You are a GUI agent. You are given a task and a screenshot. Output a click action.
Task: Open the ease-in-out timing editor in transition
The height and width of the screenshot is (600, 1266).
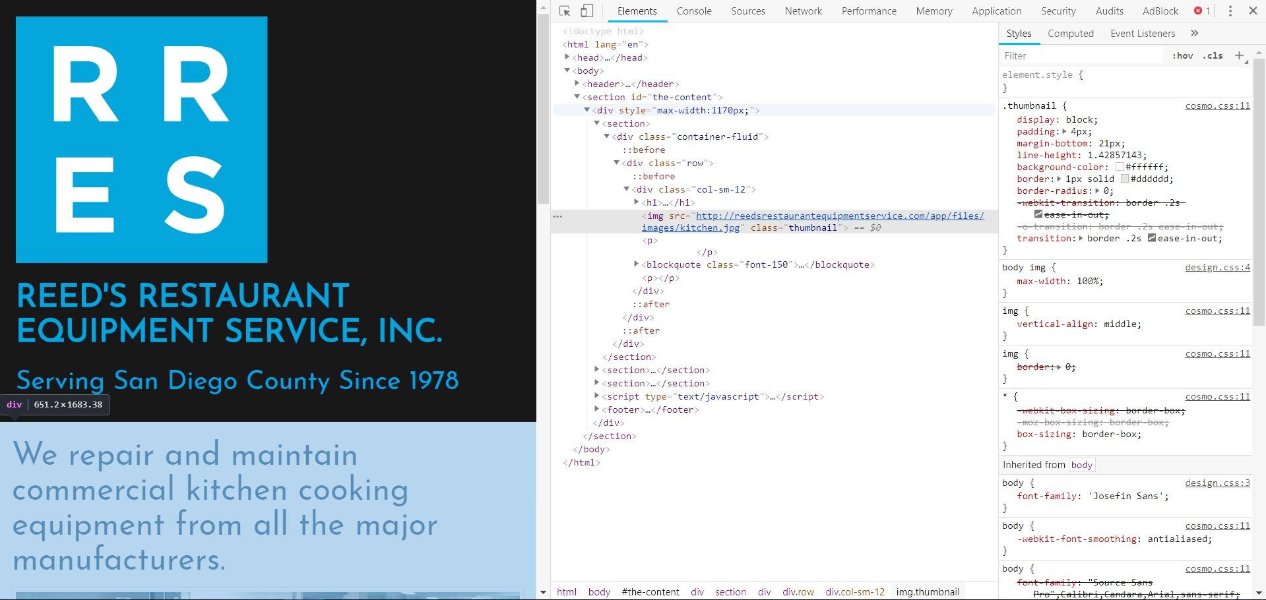[x=1152, y=238]
